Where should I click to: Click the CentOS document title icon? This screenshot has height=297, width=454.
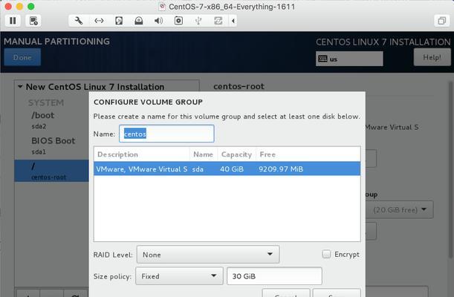click(x=163, y=7)
